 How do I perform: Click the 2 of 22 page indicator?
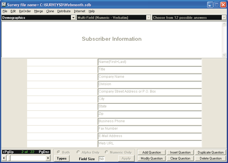(28, 152)
